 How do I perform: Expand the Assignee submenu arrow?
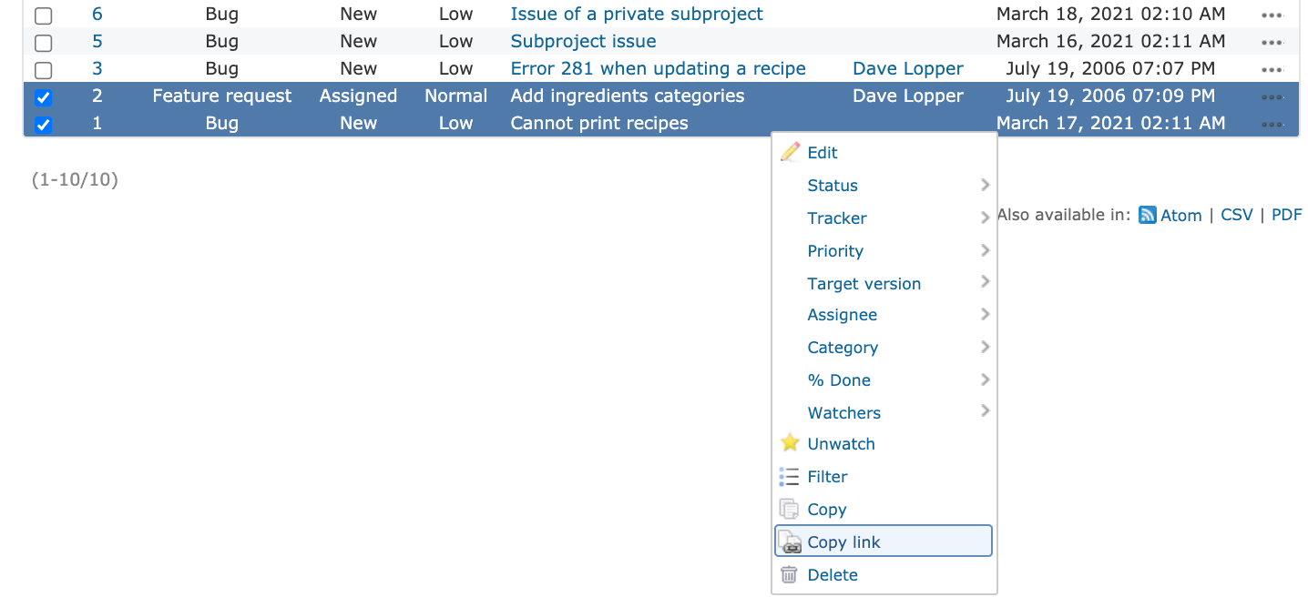click(x=985, y=314)
